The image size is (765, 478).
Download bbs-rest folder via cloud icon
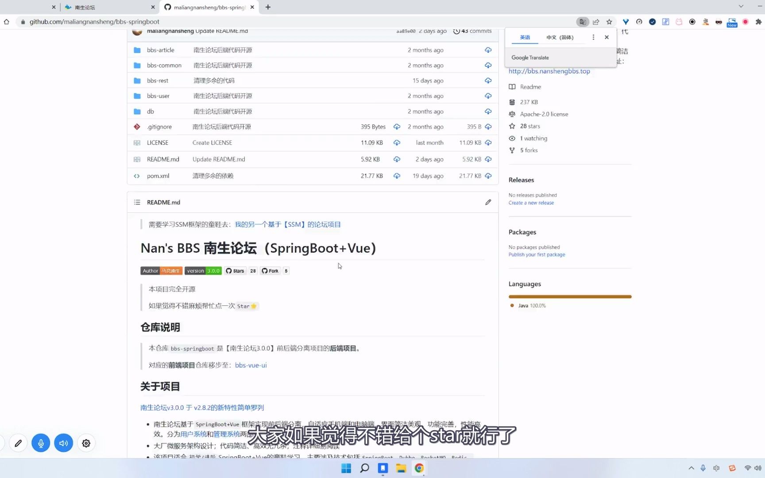488,81
